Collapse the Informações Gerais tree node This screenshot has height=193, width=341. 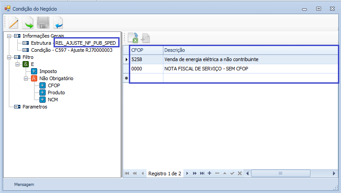click(x=9, y=36)
